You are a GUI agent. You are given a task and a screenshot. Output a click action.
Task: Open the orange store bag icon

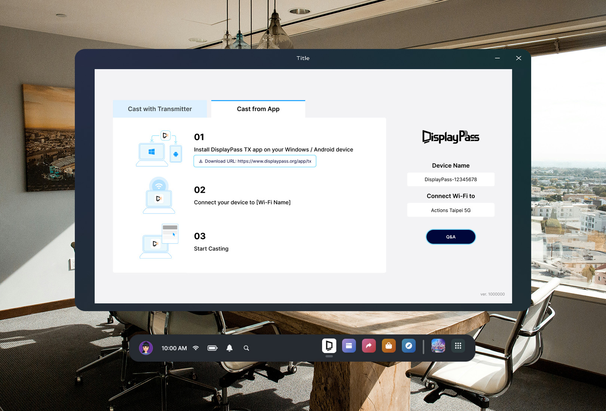point(389,346)
